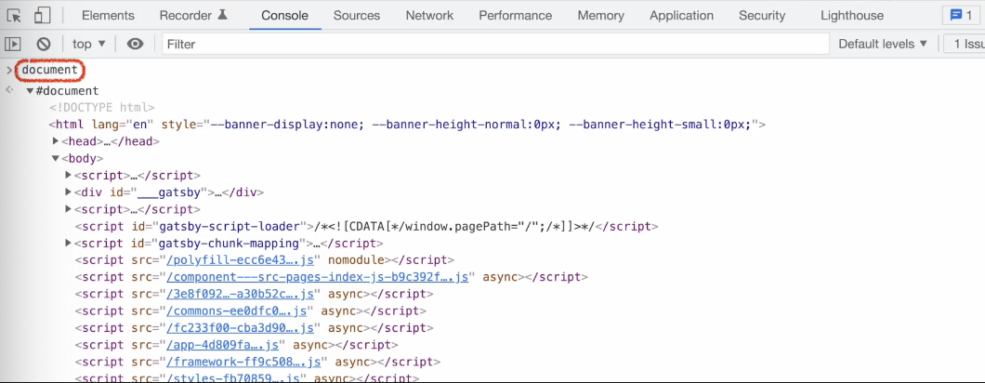Expand the ___gatsby div

click(x=69, y=191)
